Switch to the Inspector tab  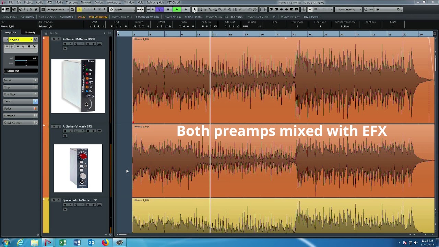pyautogui.click(x=11, y=32)
